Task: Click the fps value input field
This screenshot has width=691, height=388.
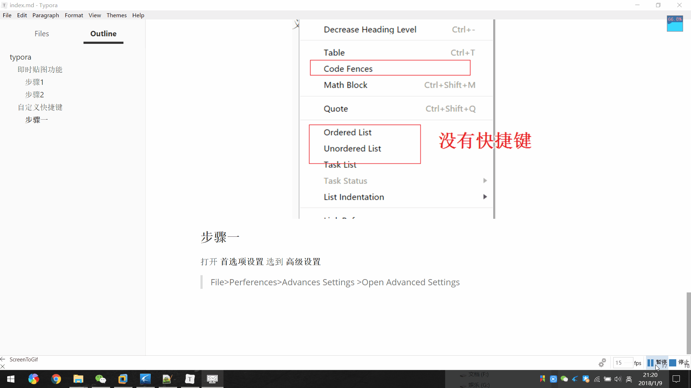Action: [x=622, y=363]
